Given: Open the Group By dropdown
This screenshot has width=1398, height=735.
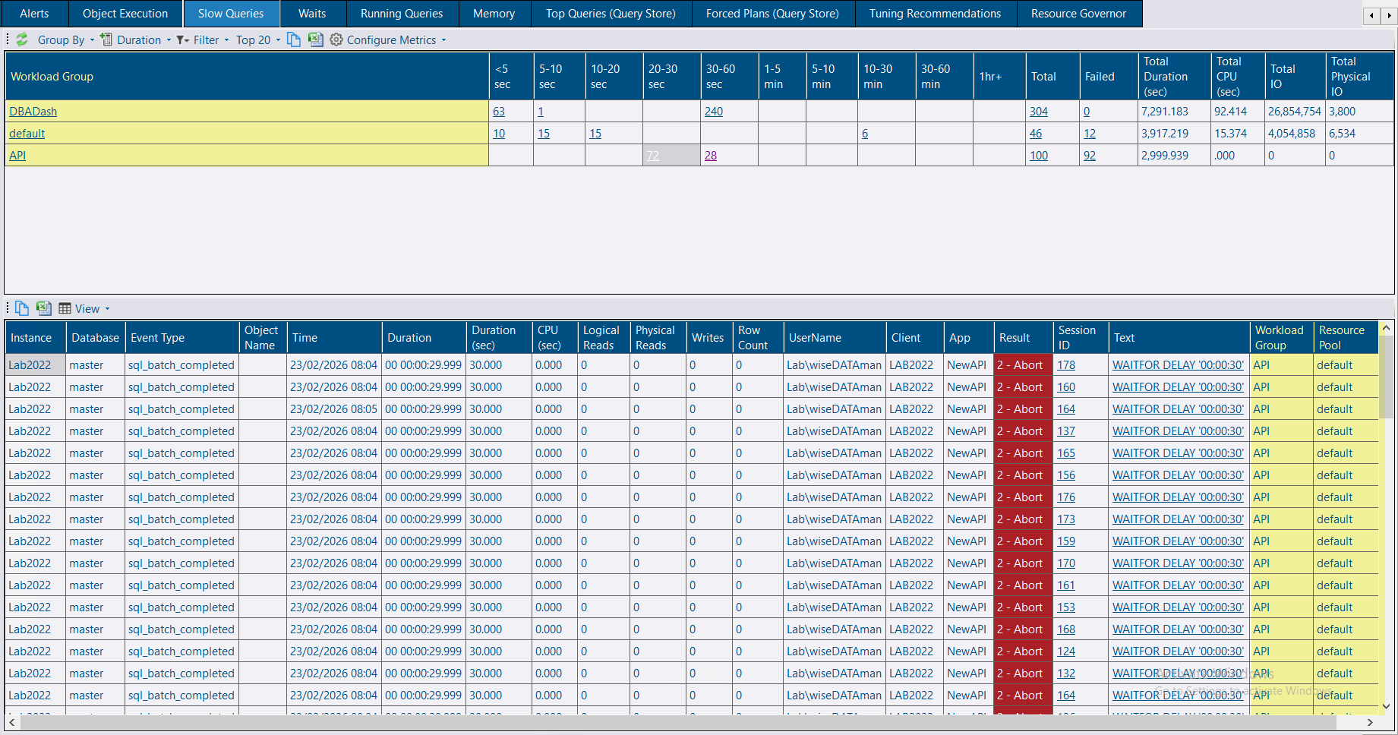Looking at the screenshot, I should pos(65,39).
